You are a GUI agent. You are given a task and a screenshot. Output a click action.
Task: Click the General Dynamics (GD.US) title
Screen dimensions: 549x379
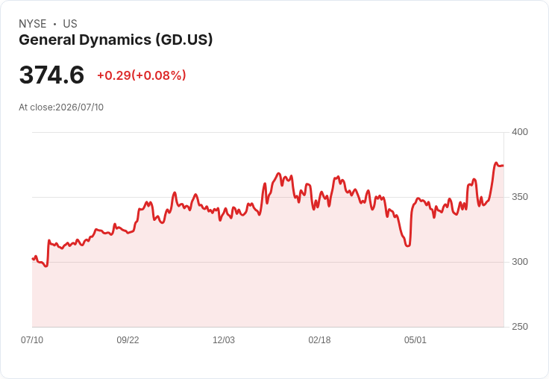pos(116,40)
